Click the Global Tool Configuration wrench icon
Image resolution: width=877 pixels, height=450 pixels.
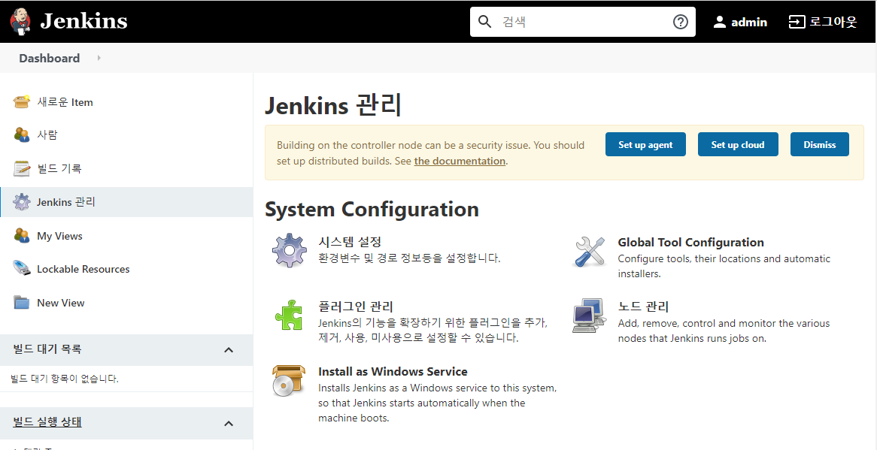tap(590, 251)
